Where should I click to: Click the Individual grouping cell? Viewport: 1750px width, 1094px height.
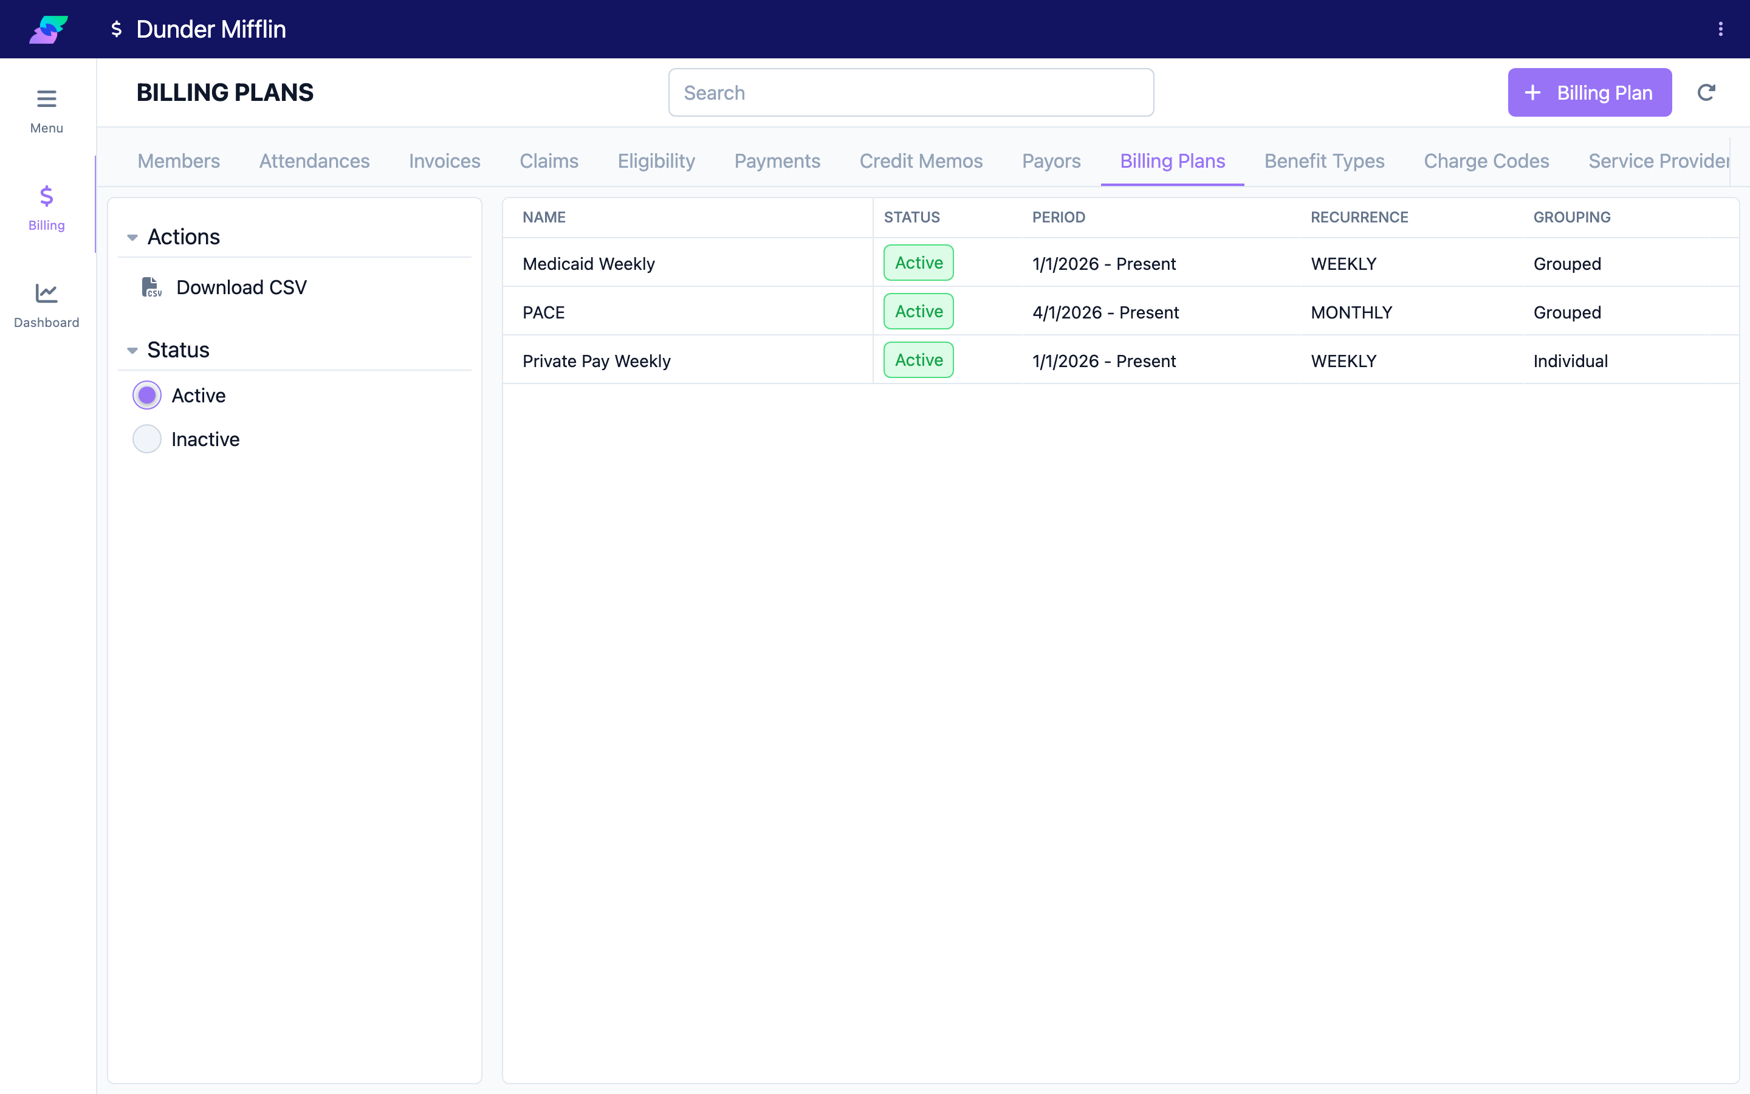pos(1570,360)
